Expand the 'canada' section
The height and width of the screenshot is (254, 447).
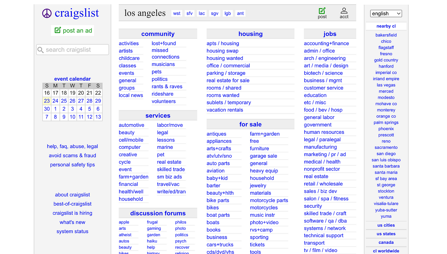[386, 243]
